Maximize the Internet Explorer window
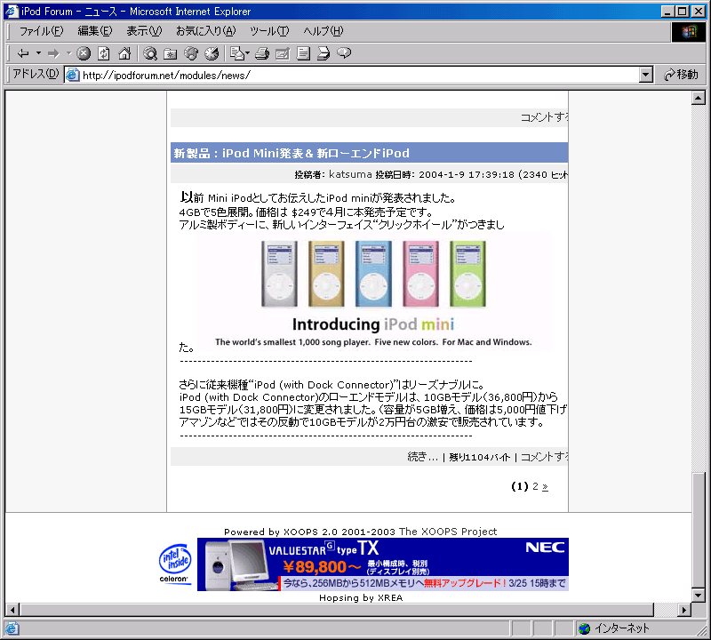Viewport: 711px width, 640px height. coord(682,12)
